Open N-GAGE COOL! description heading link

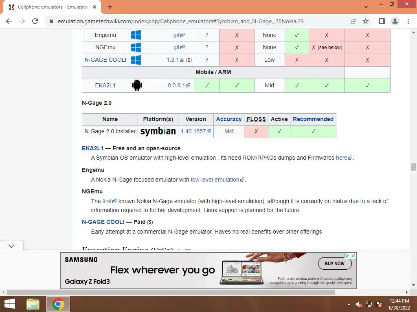coord(103,222)
